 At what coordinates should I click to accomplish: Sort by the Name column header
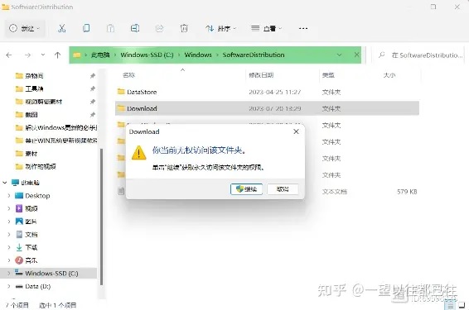tap(128, 75)
